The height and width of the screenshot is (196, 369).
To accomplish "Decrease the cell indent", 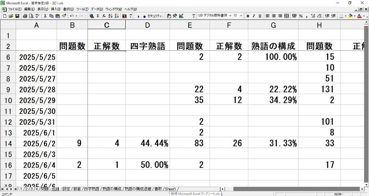I will (x=327, y=16).
